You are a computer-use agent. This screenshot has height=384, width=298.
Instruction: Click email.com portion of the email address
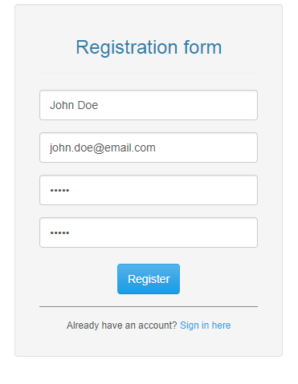pyautogui.click(x=129, y=148)
